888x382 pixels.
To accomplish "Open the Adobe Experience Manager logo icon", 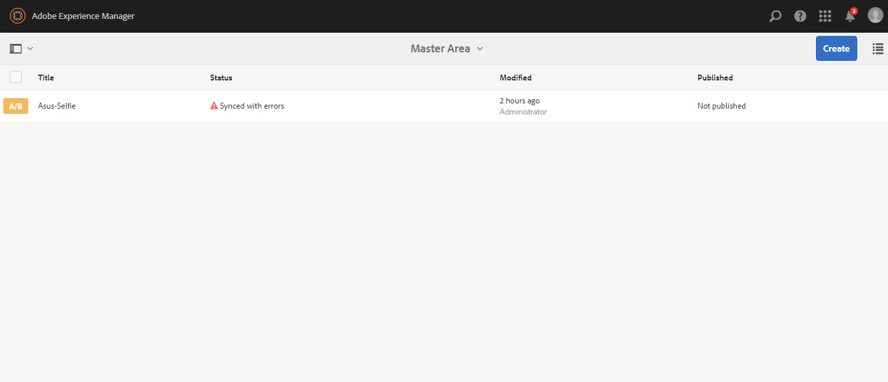I will (x=18, y=16).
